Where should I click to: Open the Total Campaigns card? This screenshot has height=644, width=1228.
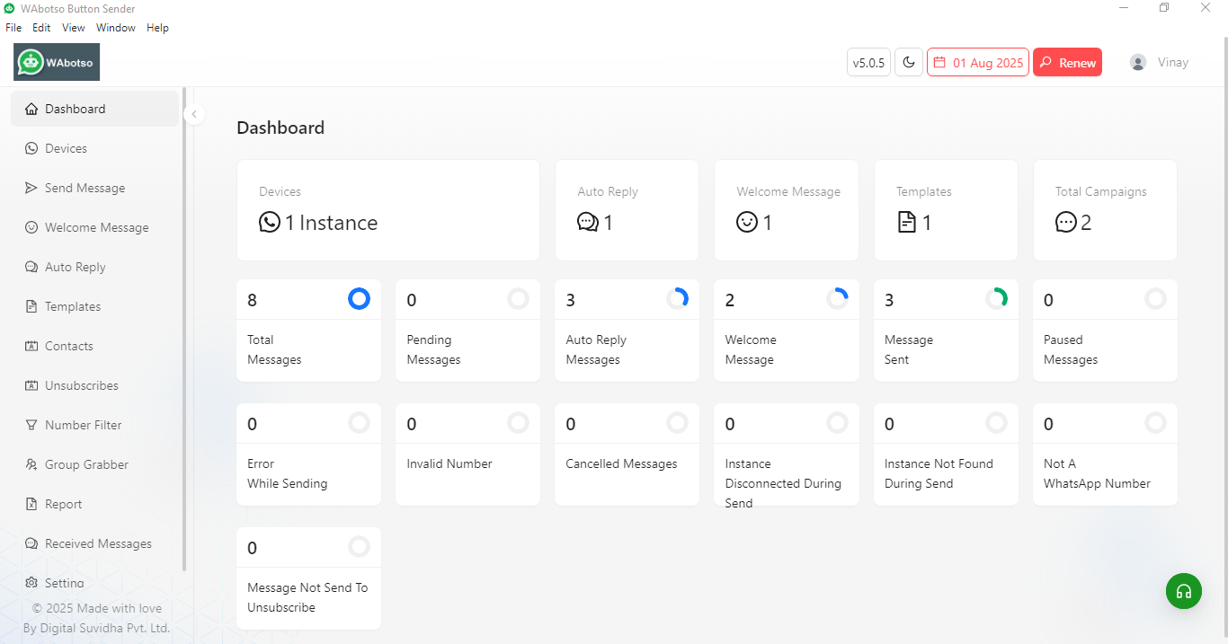pyautogui.click(x=1105, y=210)
